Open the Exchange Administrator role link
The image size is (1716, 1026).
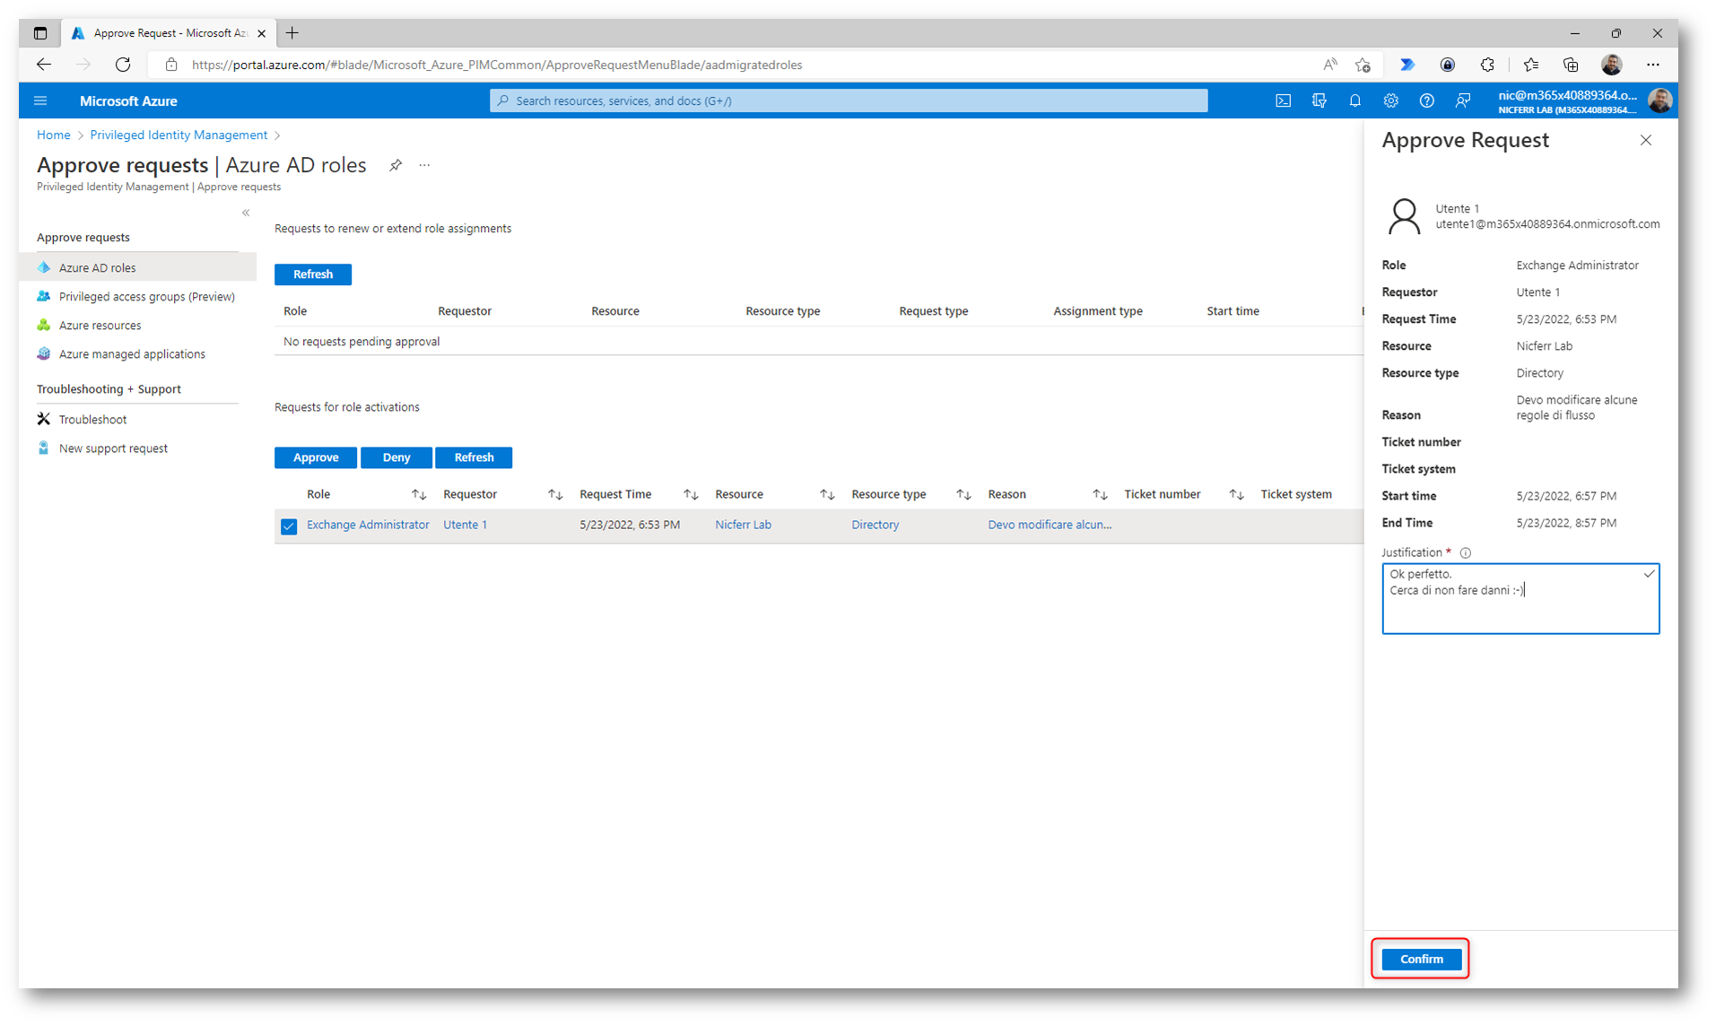point(368,525)
